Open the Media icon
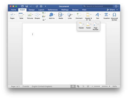Image resolution: width=128 pixels, height=99 pixels. 60,15
